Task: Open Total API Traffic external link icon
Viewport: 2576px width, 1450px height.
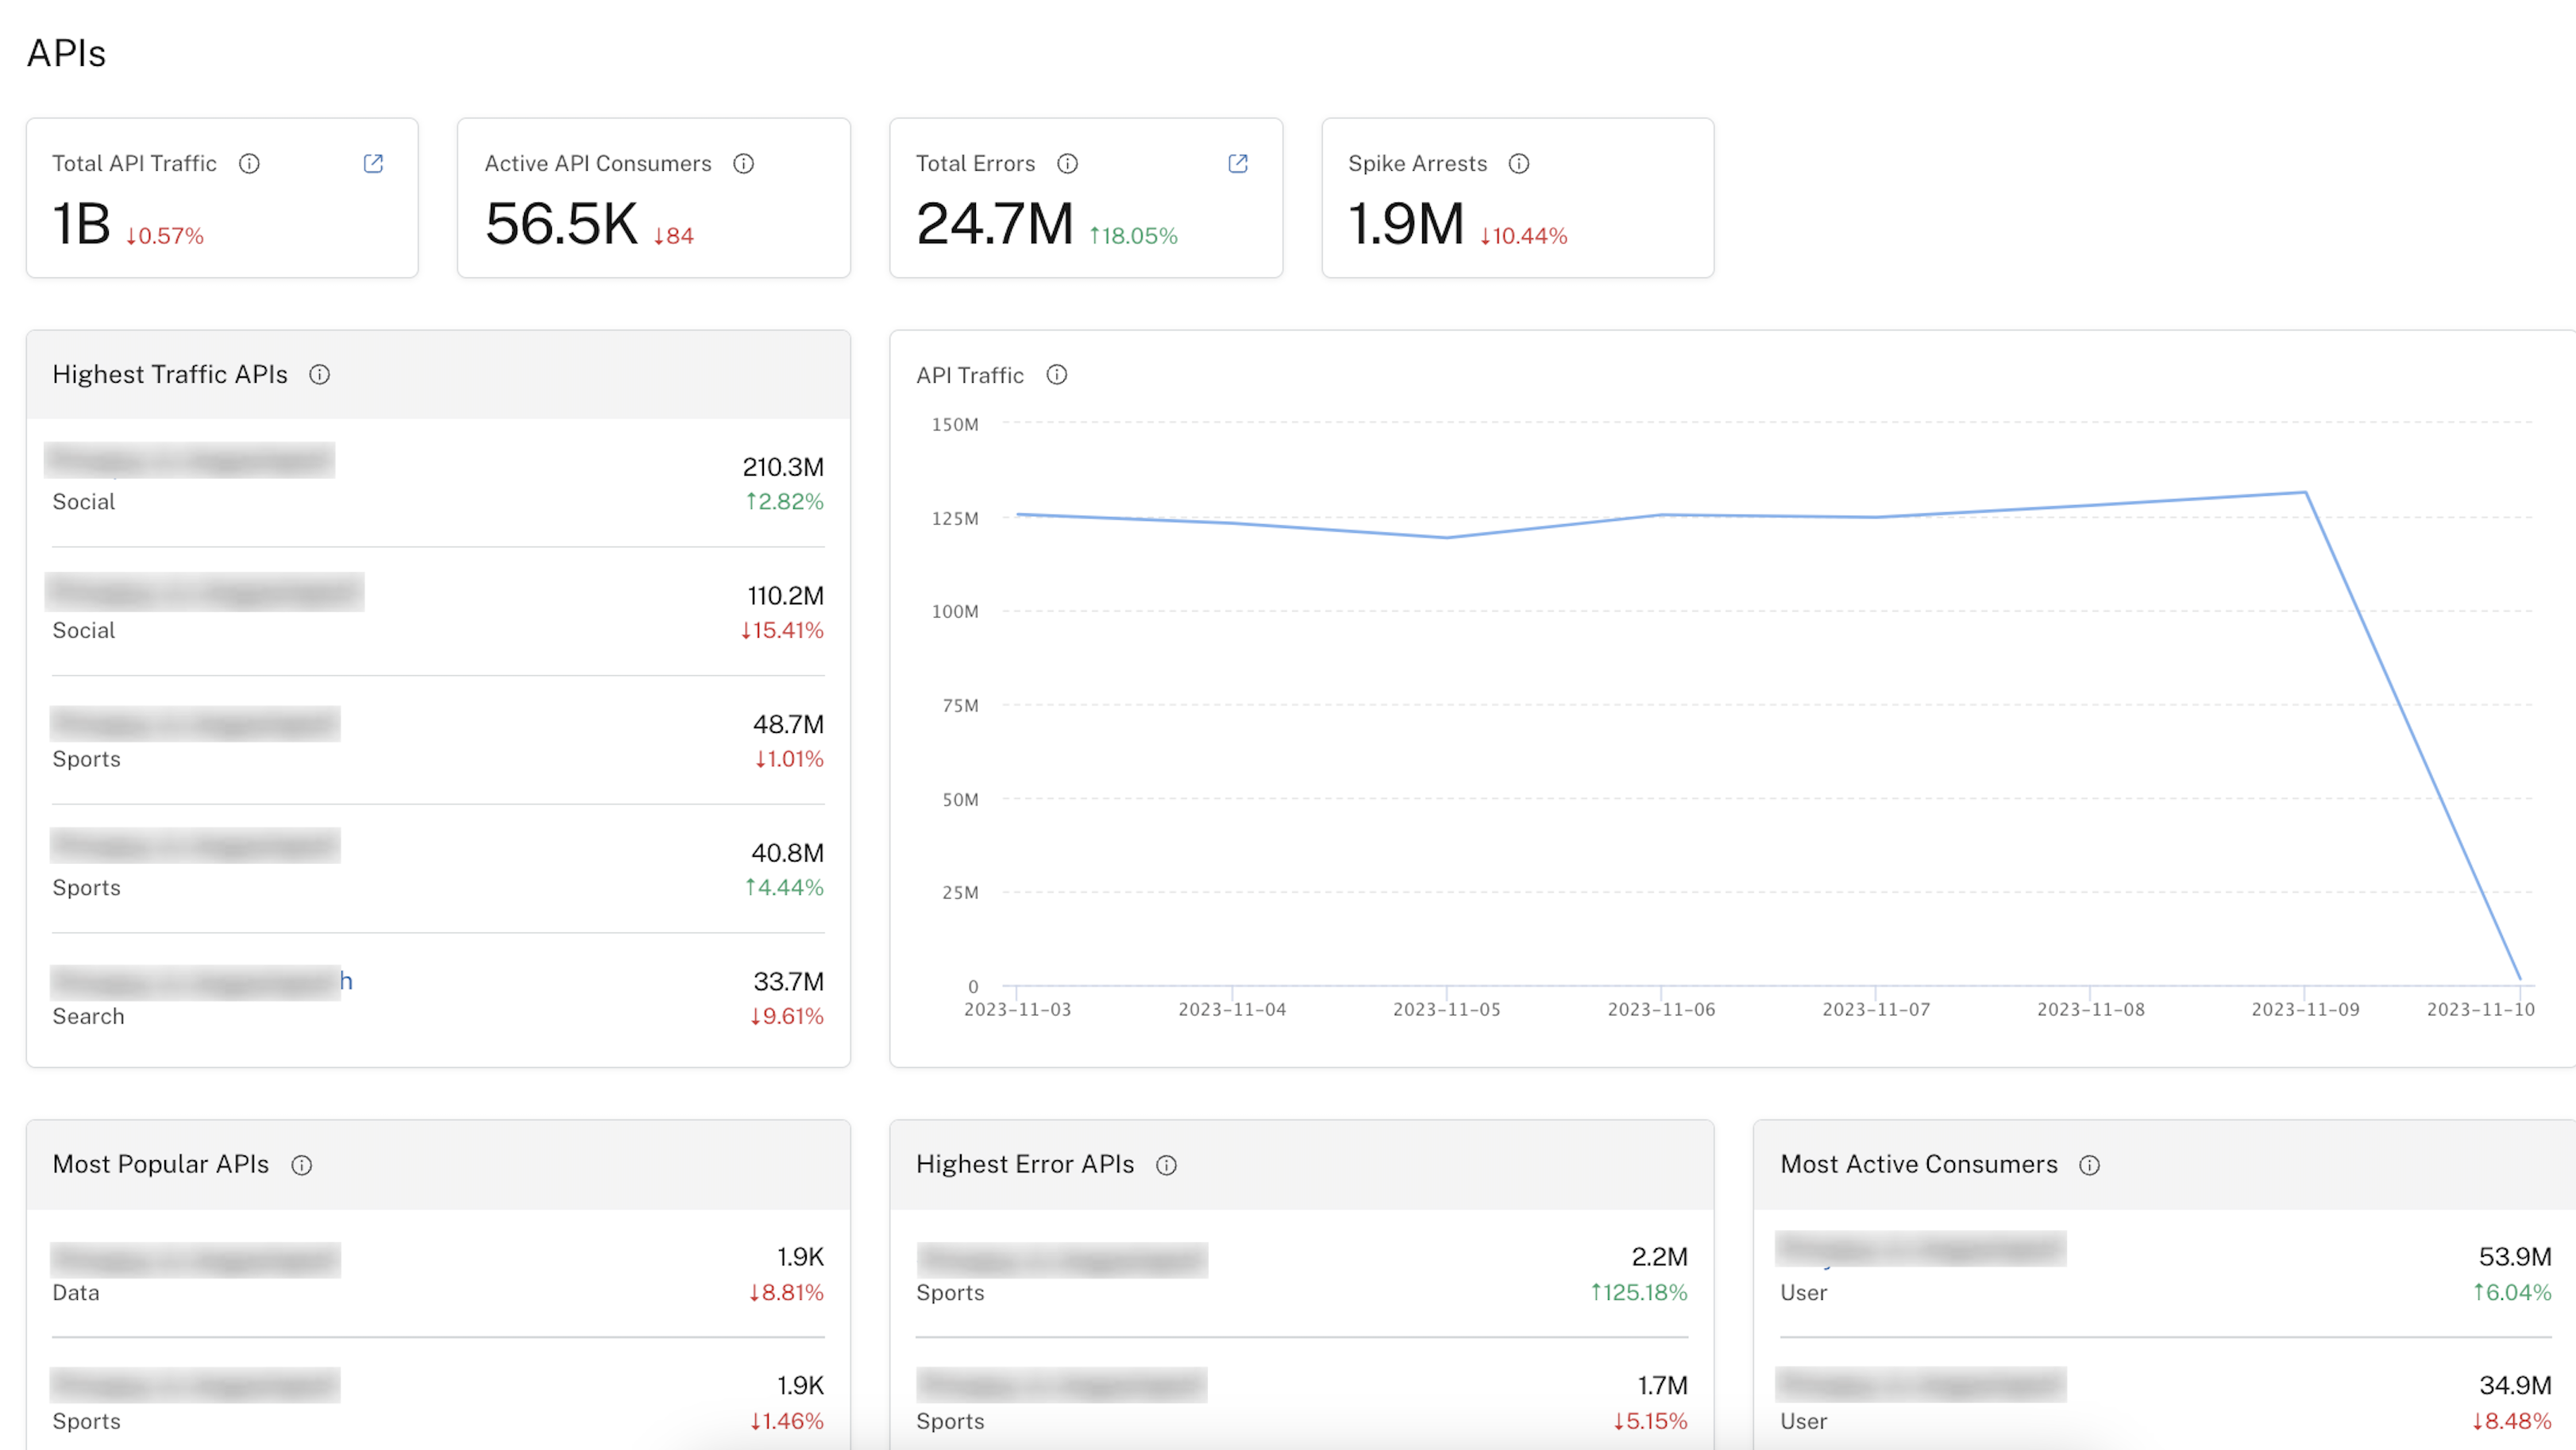Action: pos(373,164)
